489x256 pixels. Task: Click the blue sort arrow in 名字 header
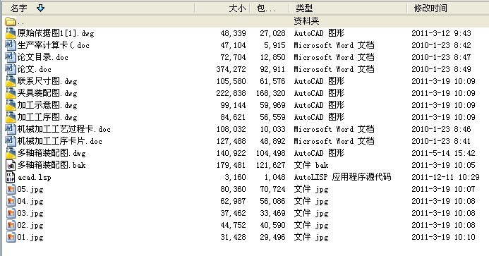coord(40,8)
